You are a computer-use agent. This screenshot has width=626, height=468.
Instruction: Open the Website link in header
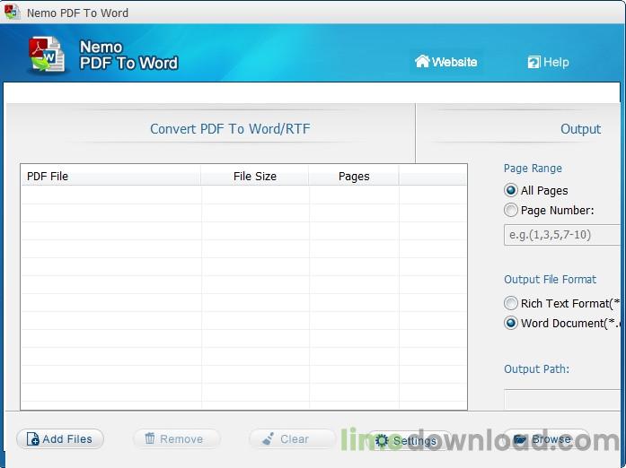pyautogui.click(x=446, y=62)
